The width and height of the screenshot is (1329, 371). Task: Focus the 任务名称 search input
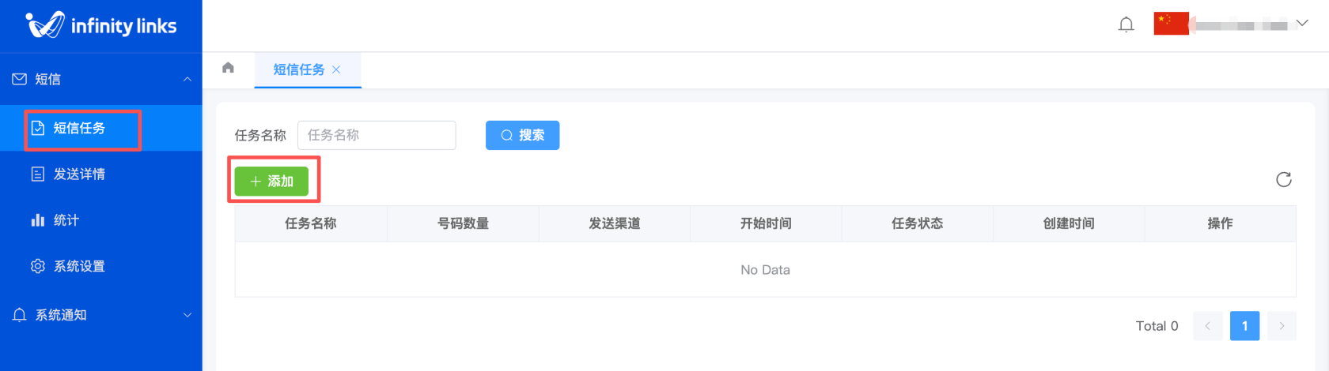[x=377, y=135]
